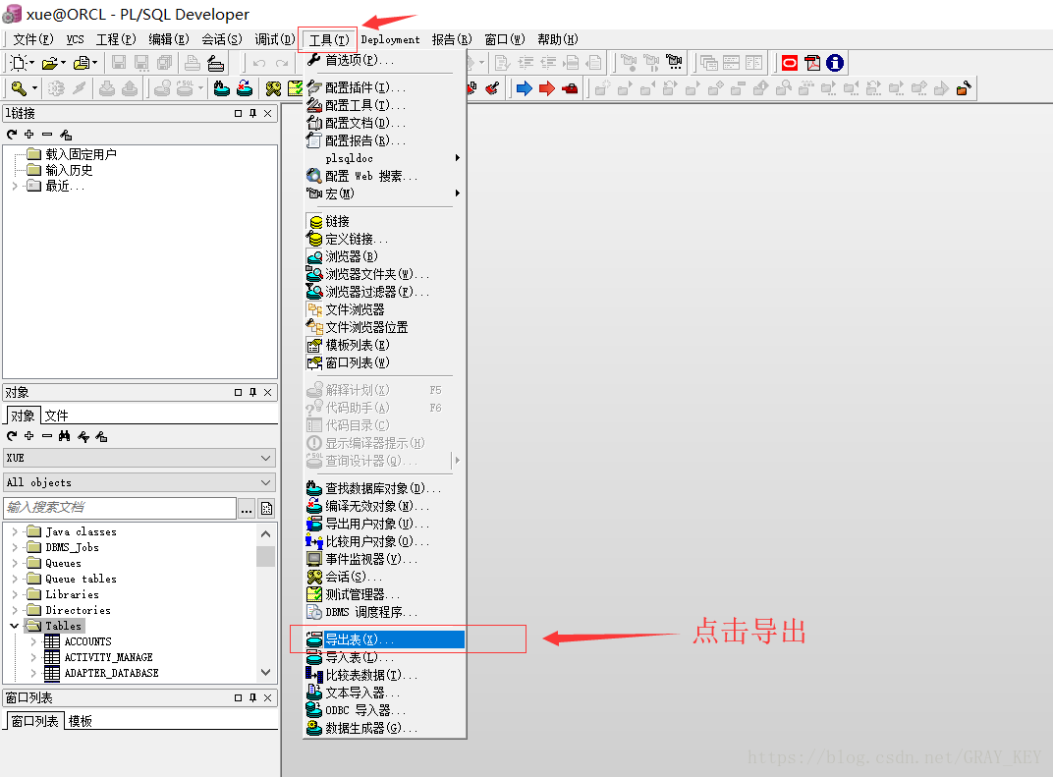1053x777 pixels.
Task: Open the plsqldoc submenu
Action: [x=385, y=158]
